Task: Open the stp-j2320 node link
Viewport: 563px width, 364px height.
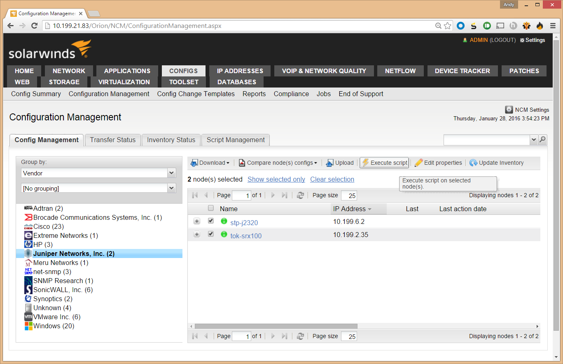Action: coord(244,223)
